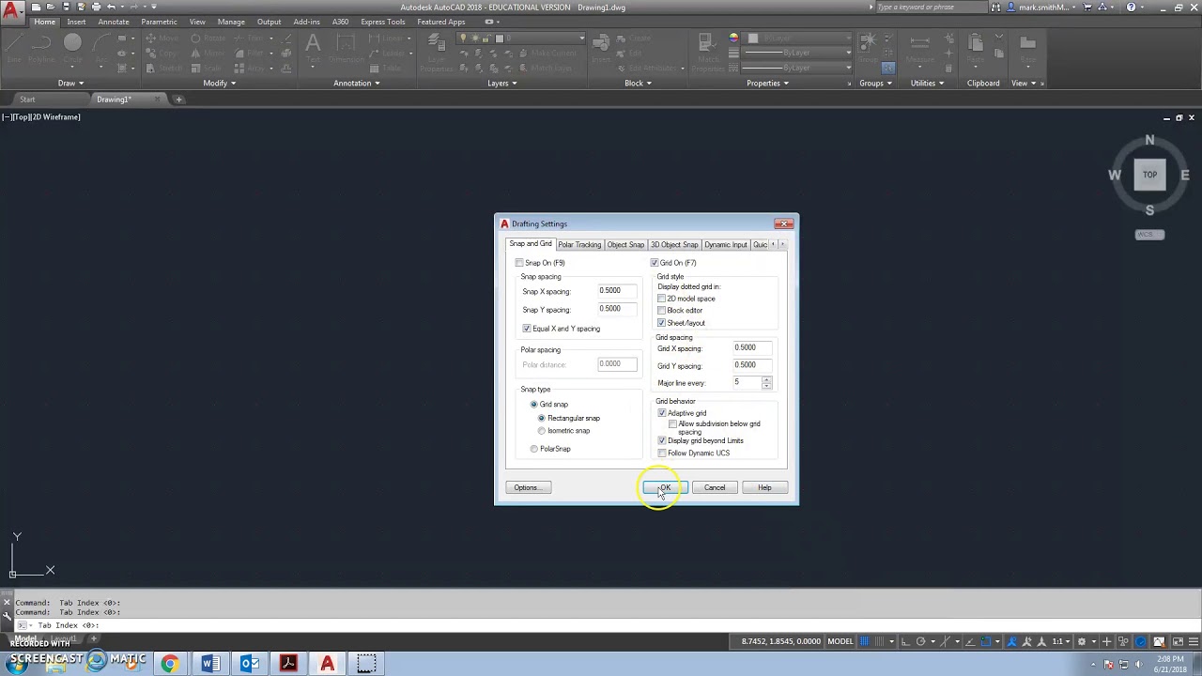Click the Save disk icon in Quick Access

66,7
